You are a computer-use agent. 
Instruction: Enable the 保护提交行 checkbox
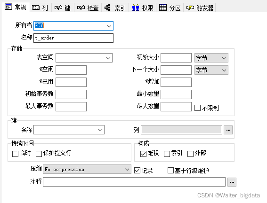click(39, 154)
